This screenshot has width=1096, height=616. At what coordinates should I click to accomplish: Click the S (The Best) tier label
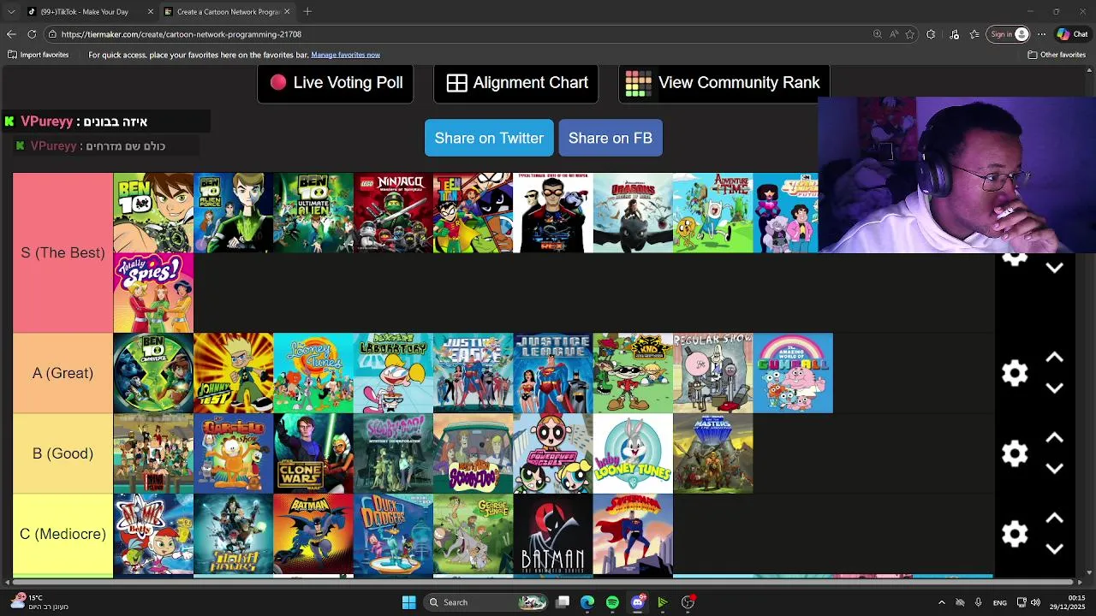[x=63, y=252]
